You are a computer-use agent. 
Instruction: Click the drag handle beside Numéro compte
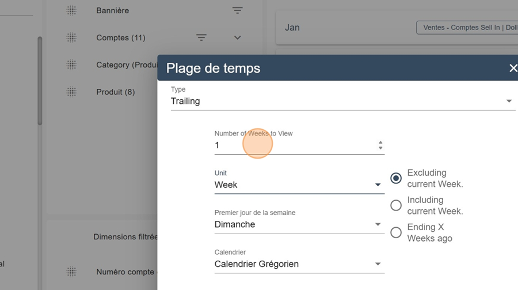pos(71,272)
